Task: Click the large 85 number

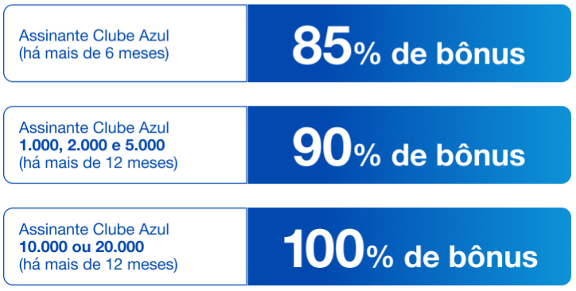Action: 322,47
